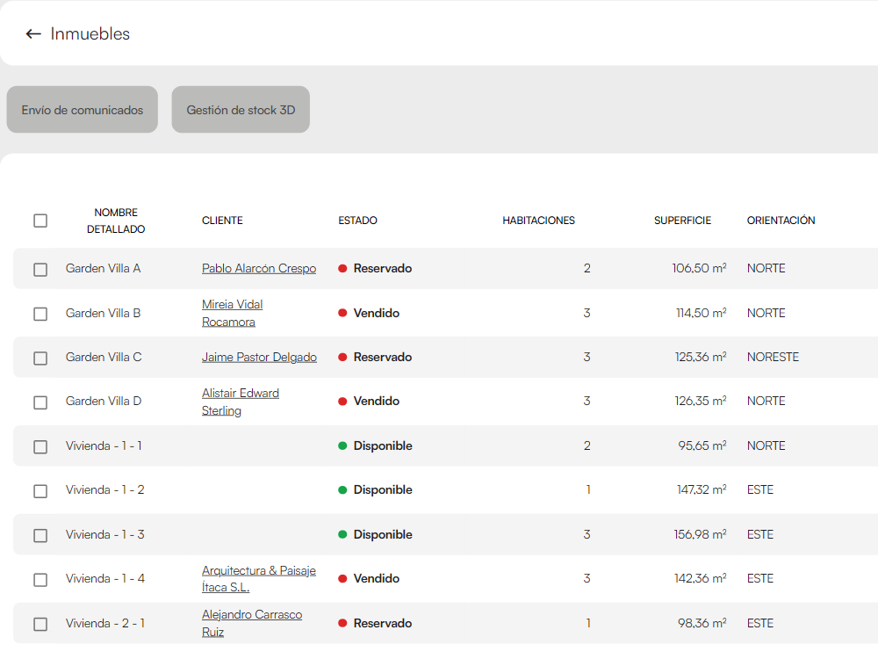Image resolution: width=878 pixels, height=659 pixels.
Task: Check the Vivienda - 2 - 1 checkbox
Action: 40,624
